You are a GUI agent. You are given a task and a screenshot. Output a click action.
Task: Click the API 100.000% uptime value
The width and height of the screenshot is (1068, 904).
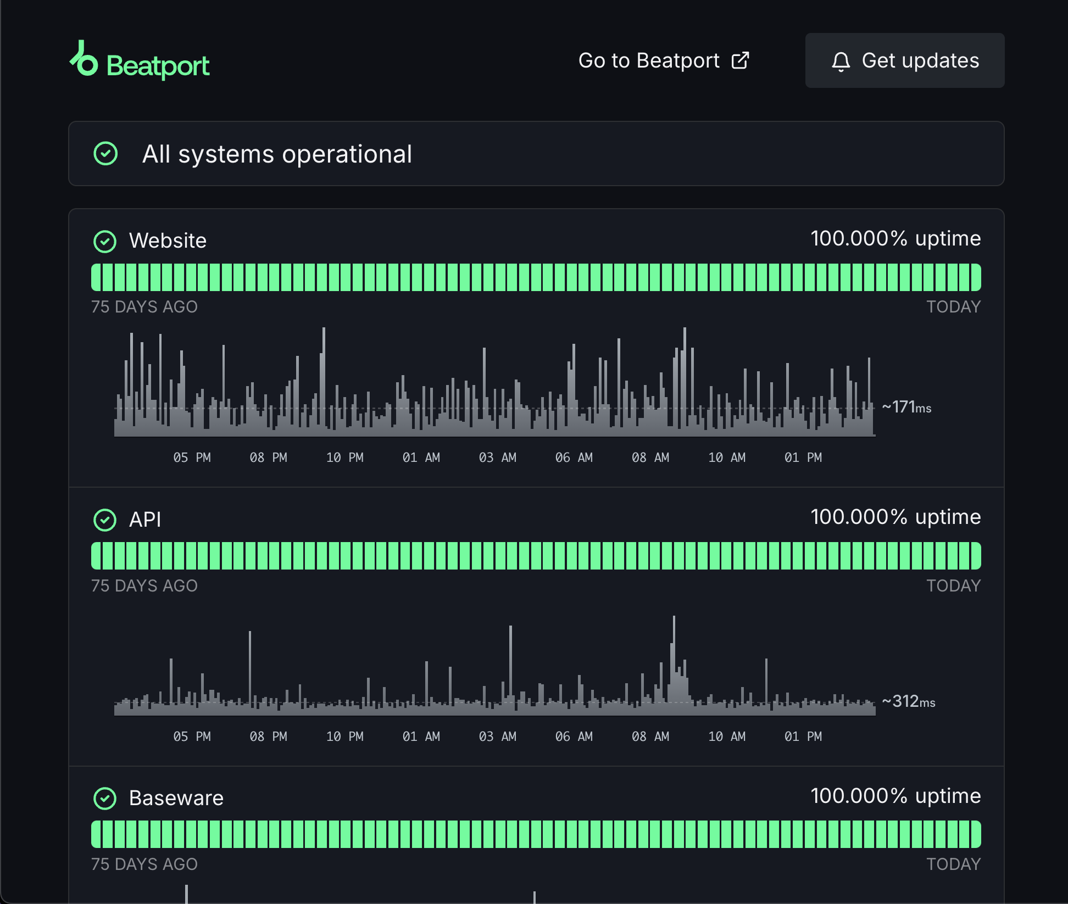pyautogui.click(x=895, y=517)
